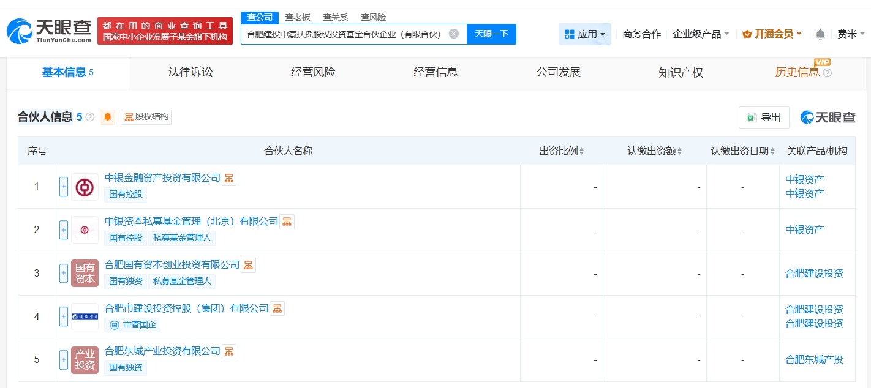The width and height of the screenshot is (871, 388).
Task: Select the 查老板 search tab
Action: click(x=298, y=17)
